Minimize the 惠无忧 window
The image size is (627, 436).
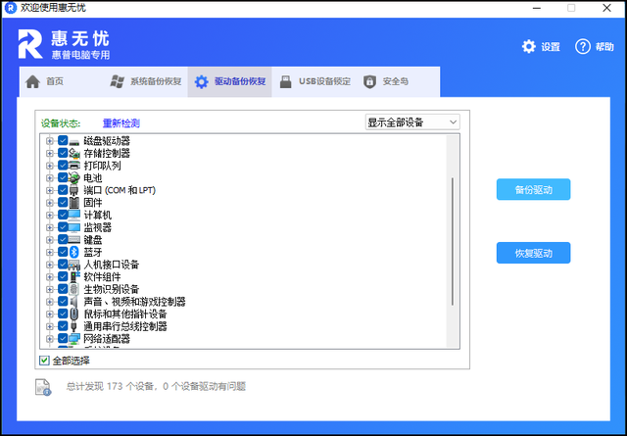tap(537, 8)
